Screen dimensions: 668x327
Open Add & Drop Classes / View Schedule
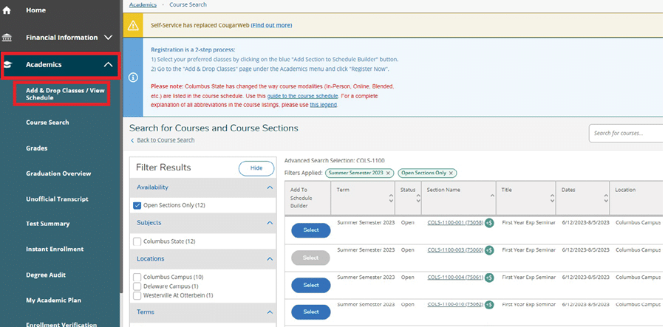point(65,94)
